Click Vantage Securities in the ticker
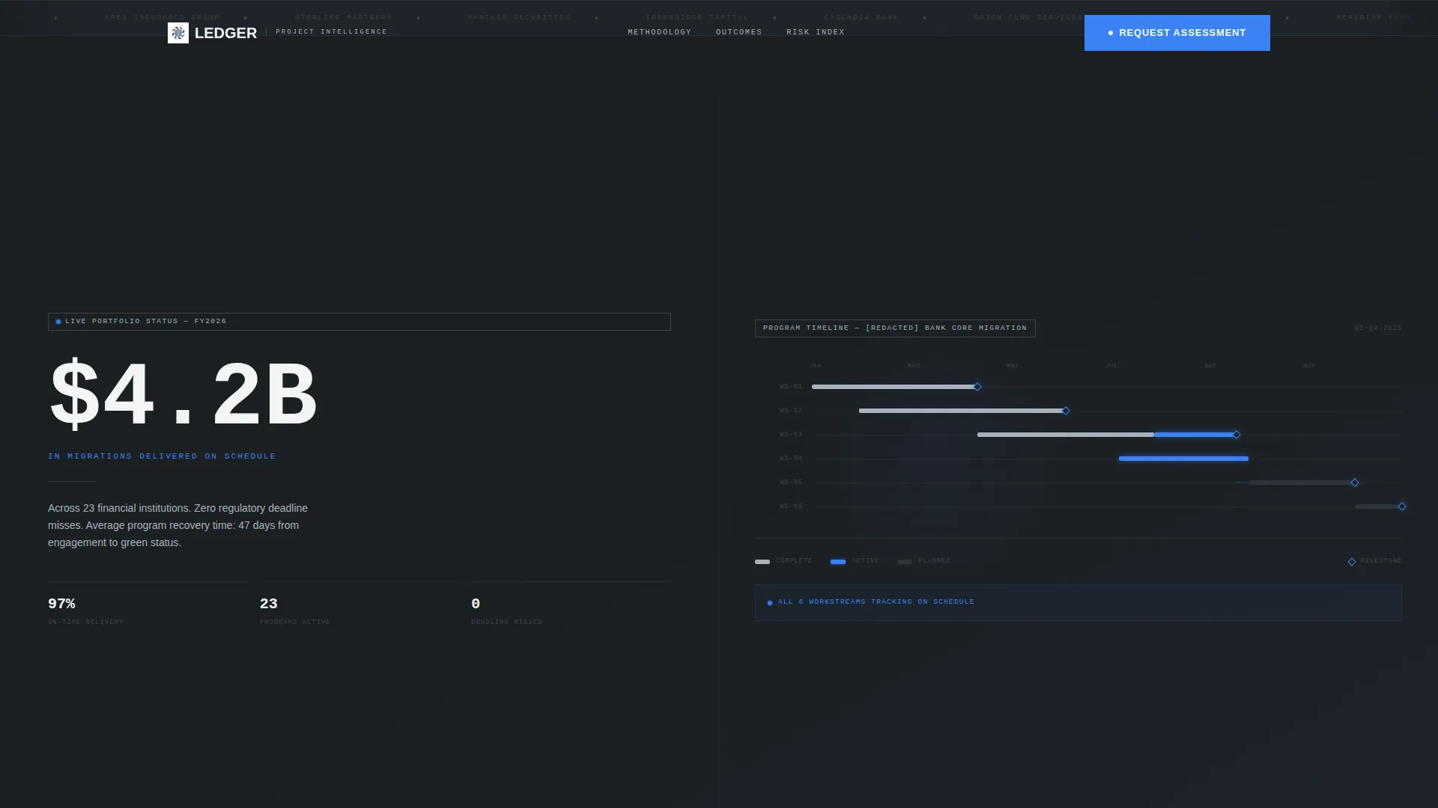The image size is (1438, 808). pos(519,17)
